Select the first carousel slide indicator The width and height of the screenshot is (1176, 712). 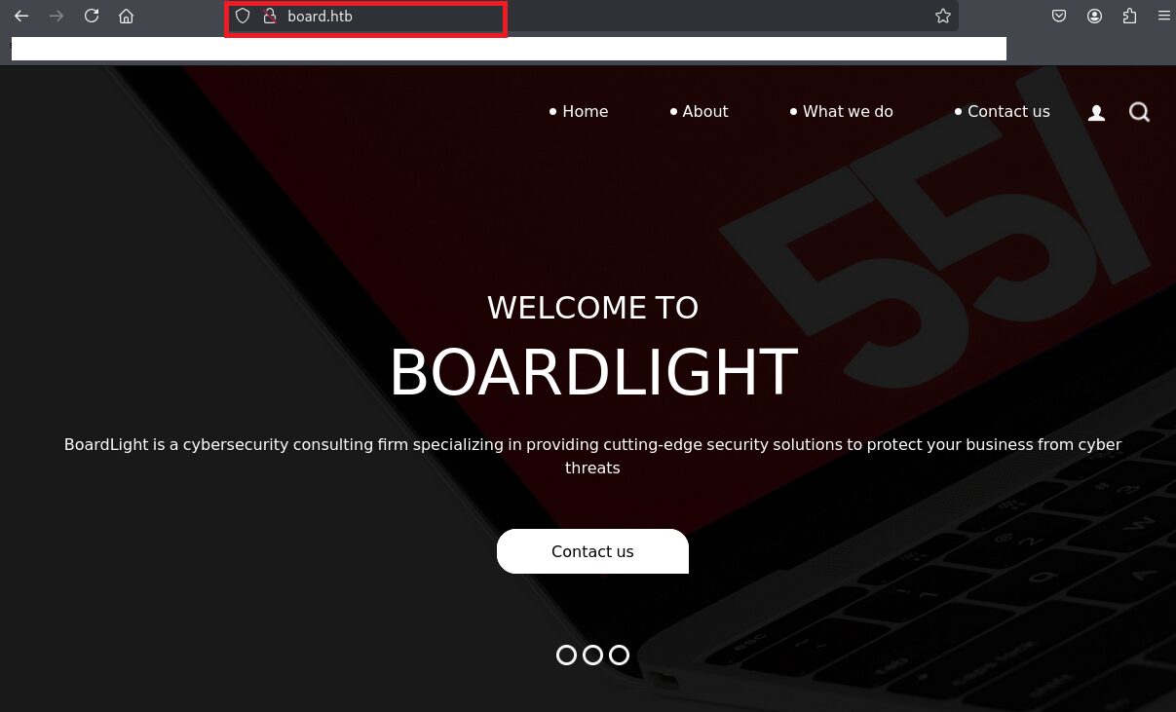pos(566,656)
